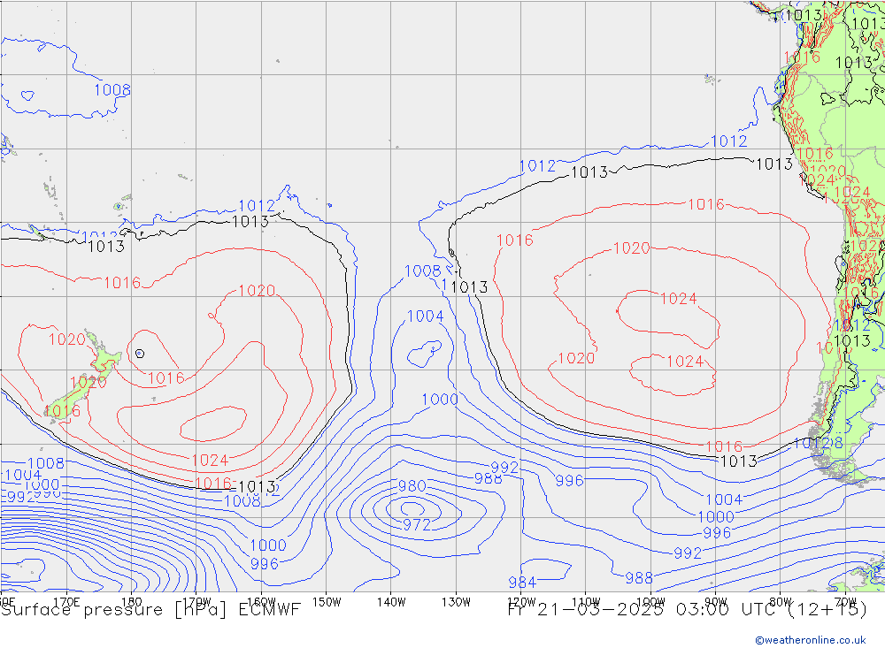885x648 pixels.
Task: Click the 150W longitude label
Action: tap(327, 602)
